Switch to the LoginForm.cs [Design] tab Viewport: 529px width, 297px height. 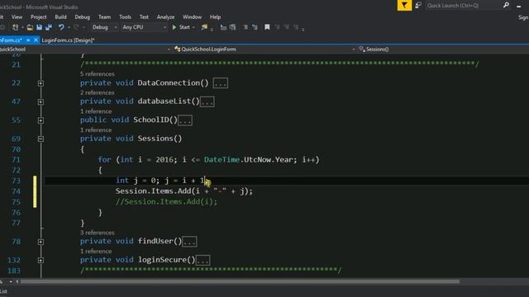point(68,40)
